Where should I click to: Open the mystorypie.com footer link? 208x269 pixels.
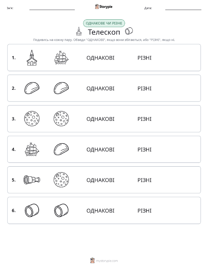click(x=104, y=260)
